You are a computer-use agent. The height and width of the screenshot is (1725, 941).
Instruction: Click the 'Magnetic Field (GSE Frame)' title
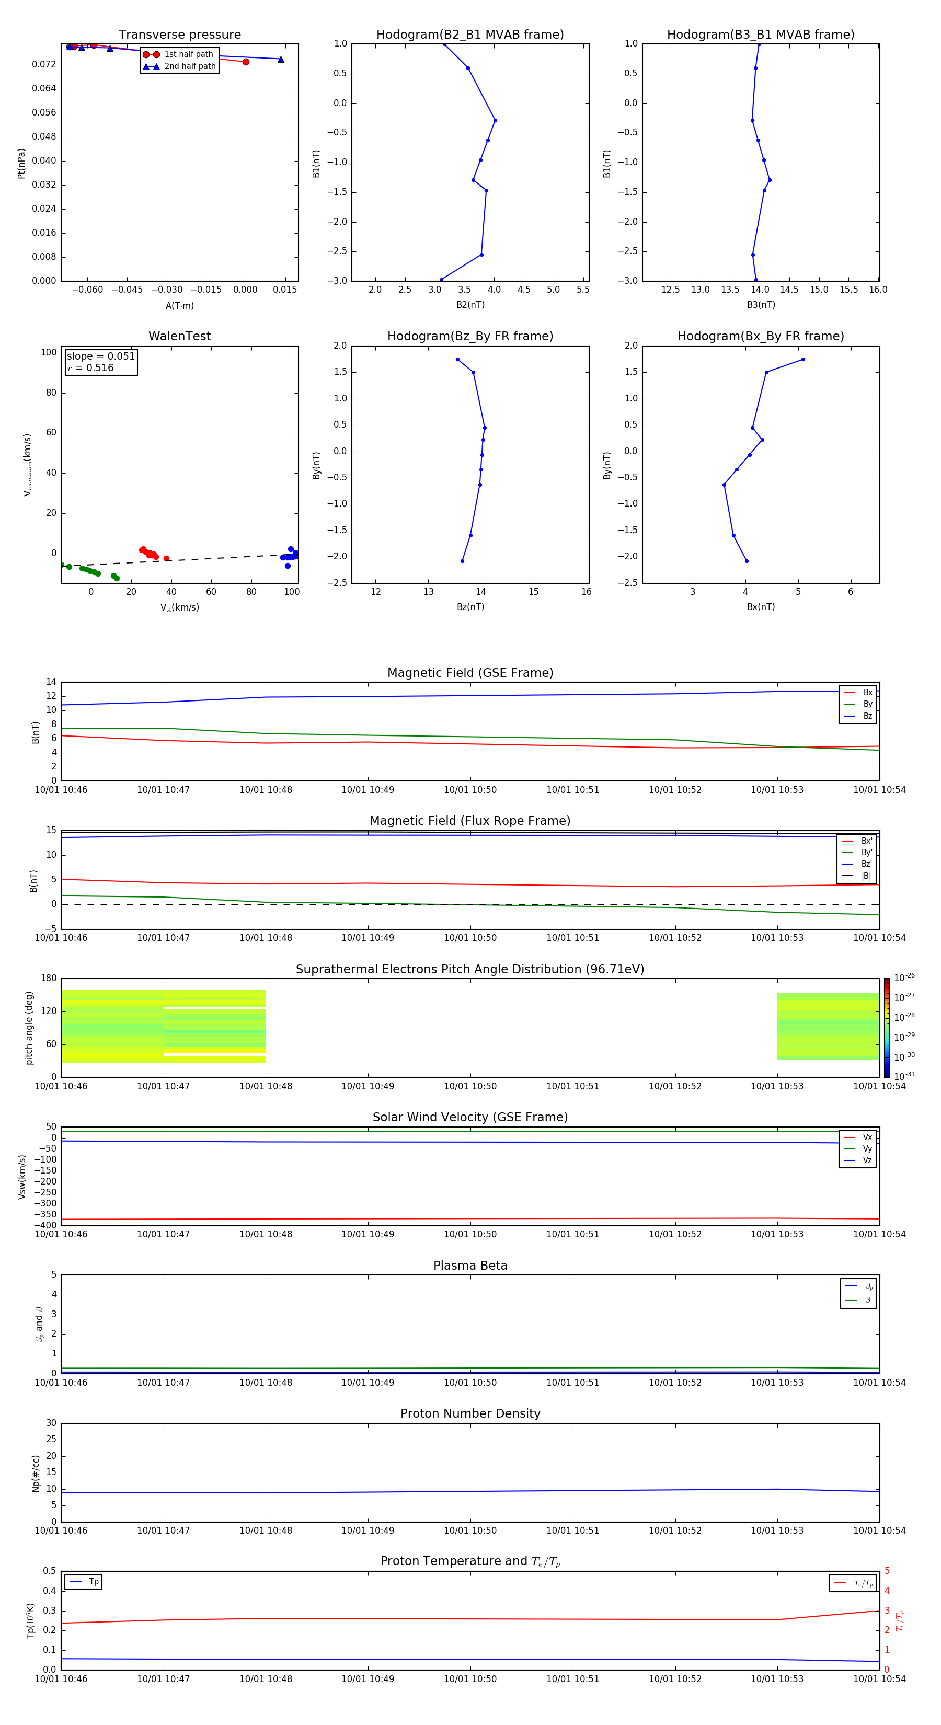click(470, 673)
